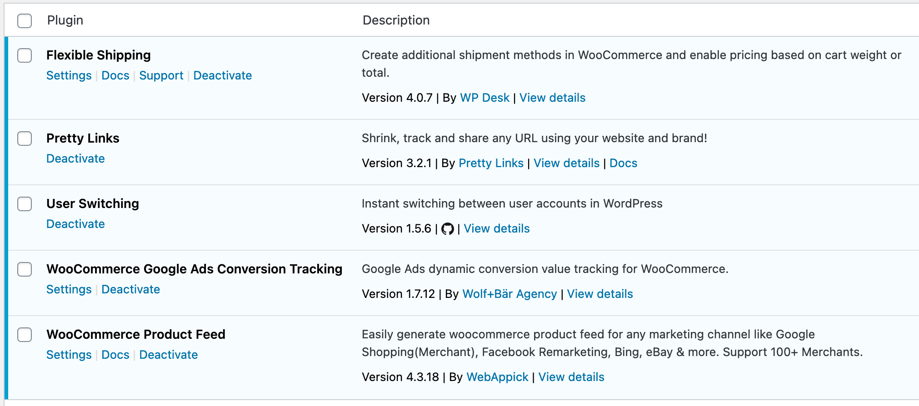The image size is (919, 406).
Task: Click the 'Instant switching between user accounts' description
Action: [x=512, y=203]
